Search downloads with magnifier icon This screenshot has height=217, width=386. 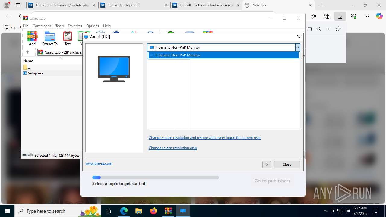[319, 29]
